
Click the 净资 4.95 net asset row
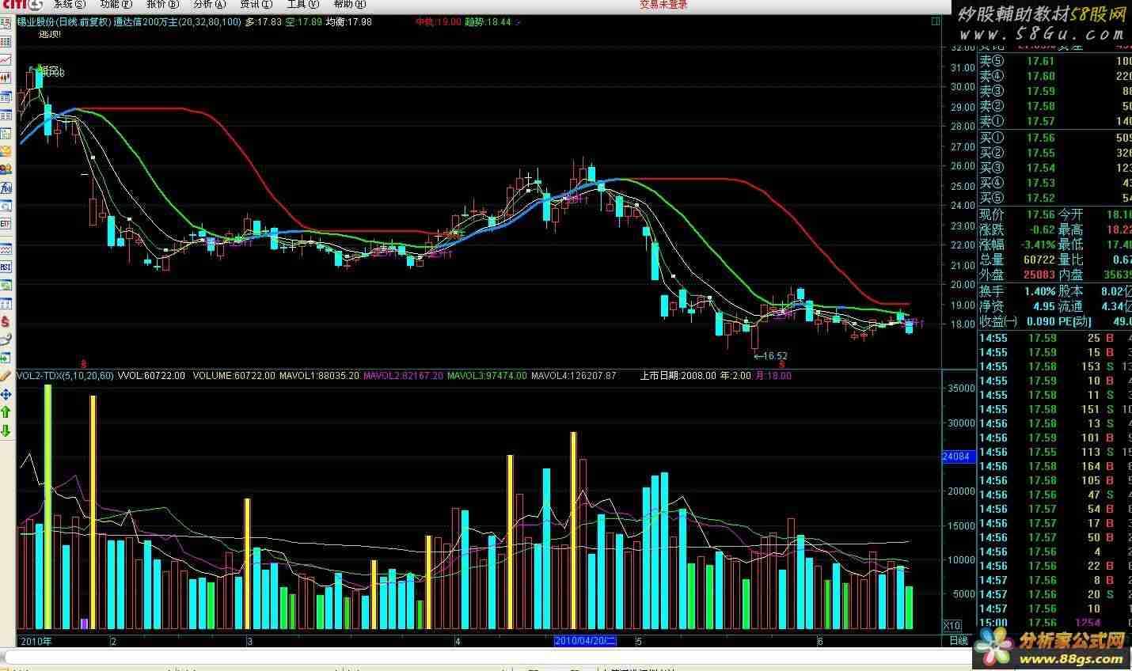pos(1017,305)
